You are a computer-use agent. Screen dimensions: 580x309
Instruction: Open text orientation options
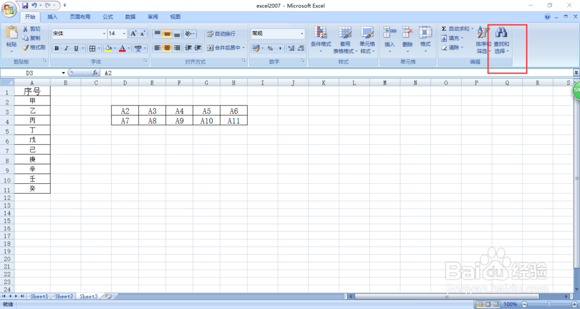pyautogui.click(x=190, y=34)
